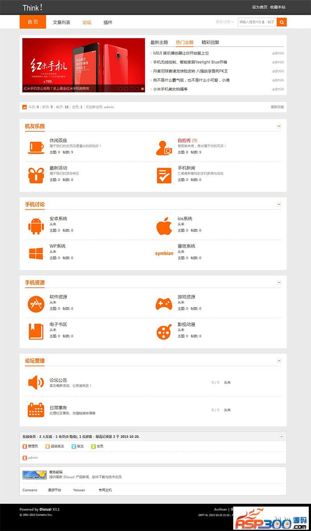Click the 管理员 legend icon
The width and height of the screenshot is (311, 531).
click(x=24, y=446)
